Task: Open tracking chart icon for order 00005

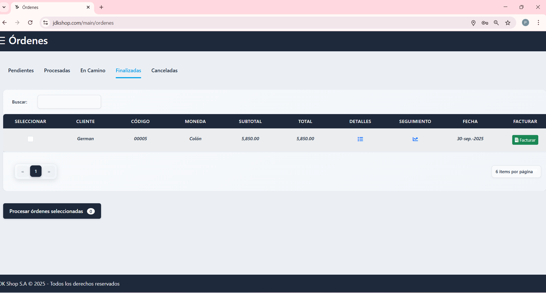Action: point(415,139)
